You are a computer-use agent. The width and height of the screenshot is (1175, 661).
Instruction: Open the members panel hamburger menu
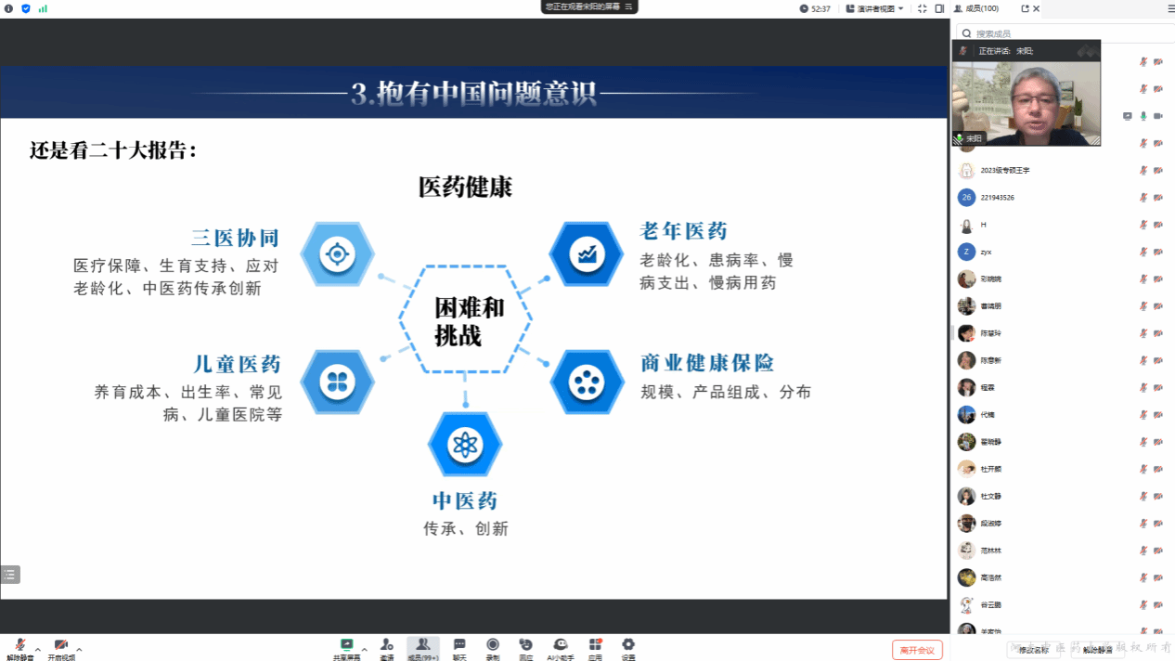[1170, 8]
